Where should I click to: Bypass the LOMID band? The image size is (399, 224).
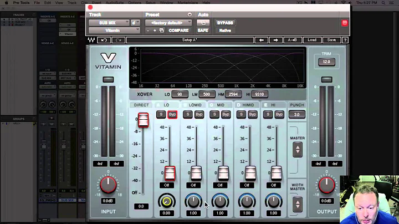(199, 114)
